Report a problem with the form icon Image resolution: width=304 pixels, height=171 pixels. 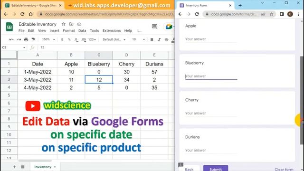[180, 165]
